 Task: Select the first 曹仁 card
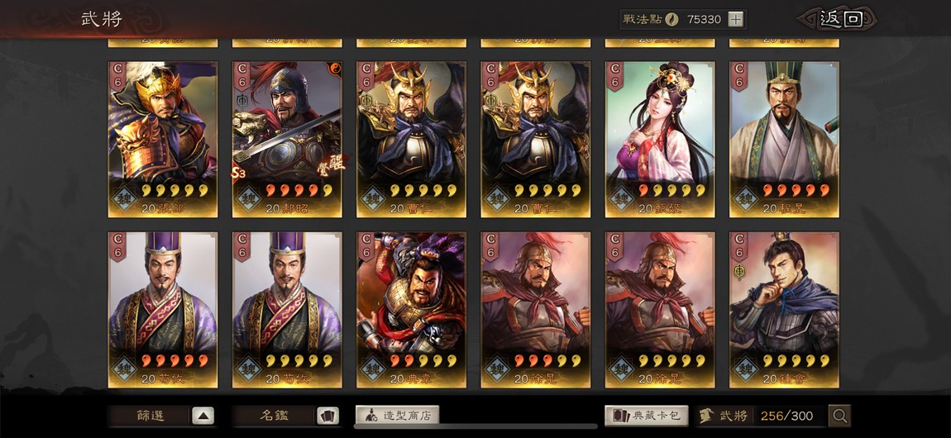(x=411, y=140)
